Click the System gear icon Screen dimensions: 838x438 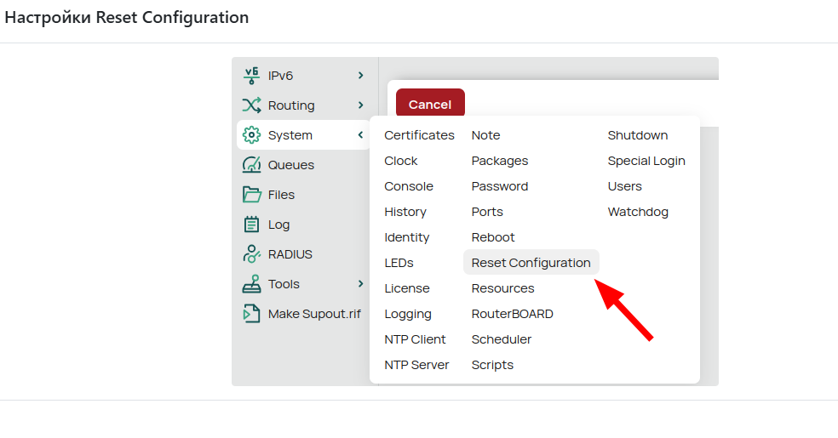pyautogui.click(x=251, y=135)
